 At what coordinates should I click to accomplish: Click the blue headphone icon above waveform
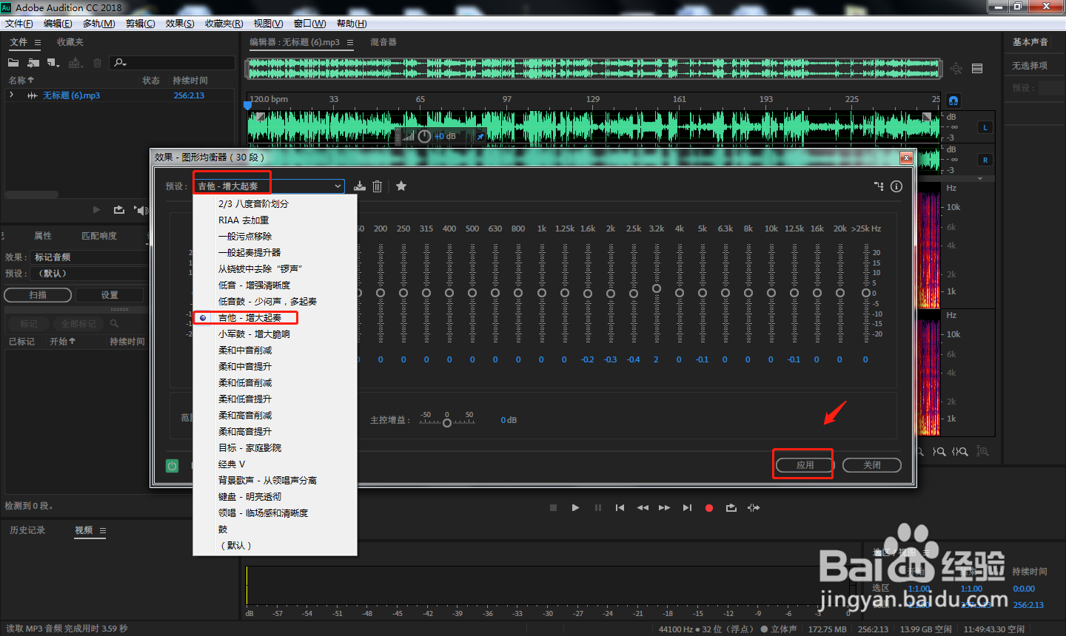pos(953,100)
